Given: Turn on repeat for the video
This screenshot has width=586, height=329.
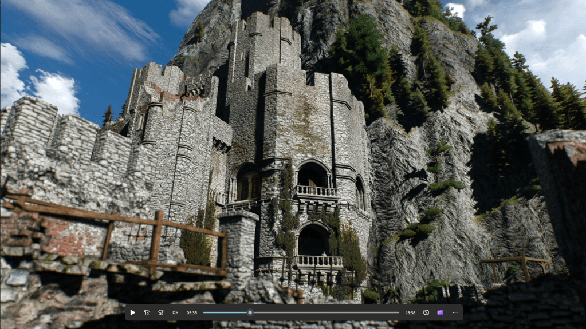Looking at the screenshot, I should (426, 312).
